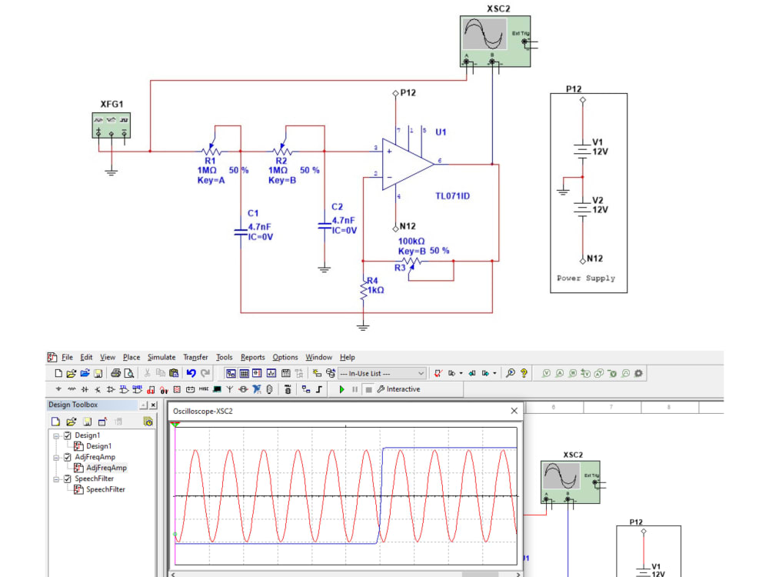Viewport: 769px width, 577px height.
Task: Open the Options menu
Action: click(x=285, y=357)
